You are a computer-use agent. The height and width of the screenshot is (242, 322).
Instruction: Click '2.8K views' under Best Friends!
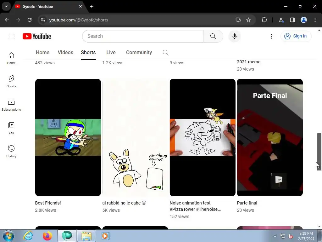pos(46,210)
